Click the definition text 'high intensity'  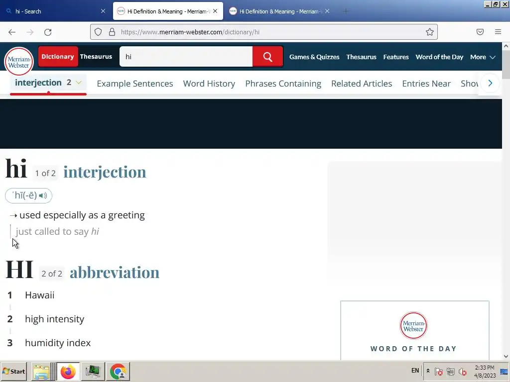click(x=55, y=319)
